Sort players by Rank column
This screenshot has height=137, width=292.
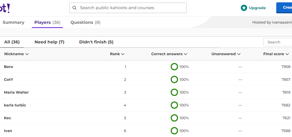pyautogui.click(x=117, y=54)
